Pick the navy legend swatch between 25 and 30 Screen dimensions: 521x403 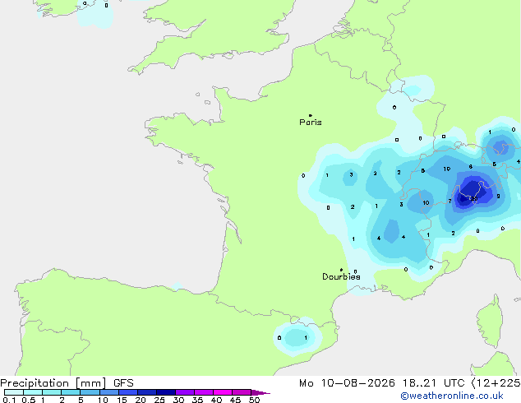pos(166,392)
